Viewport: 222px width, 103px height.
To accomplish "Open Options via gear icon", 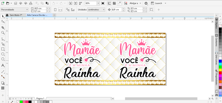I will point(146,3).
